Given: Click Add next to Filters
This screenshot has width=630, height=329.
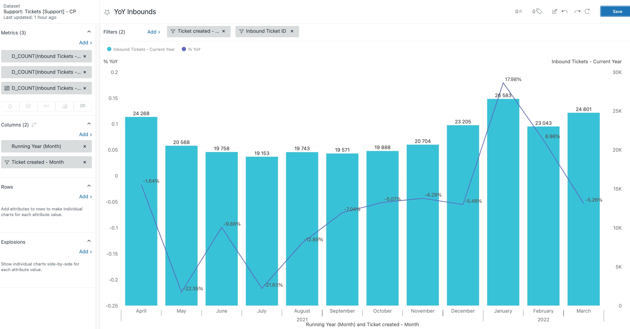Looking at the screenshot, I should [153, 32].
